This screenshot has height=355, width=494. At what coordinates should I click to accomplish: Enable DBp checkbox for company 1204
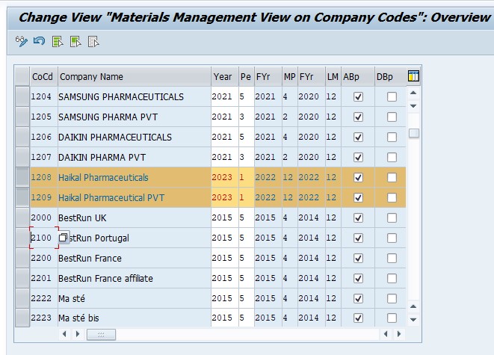(x=392, y=96)
